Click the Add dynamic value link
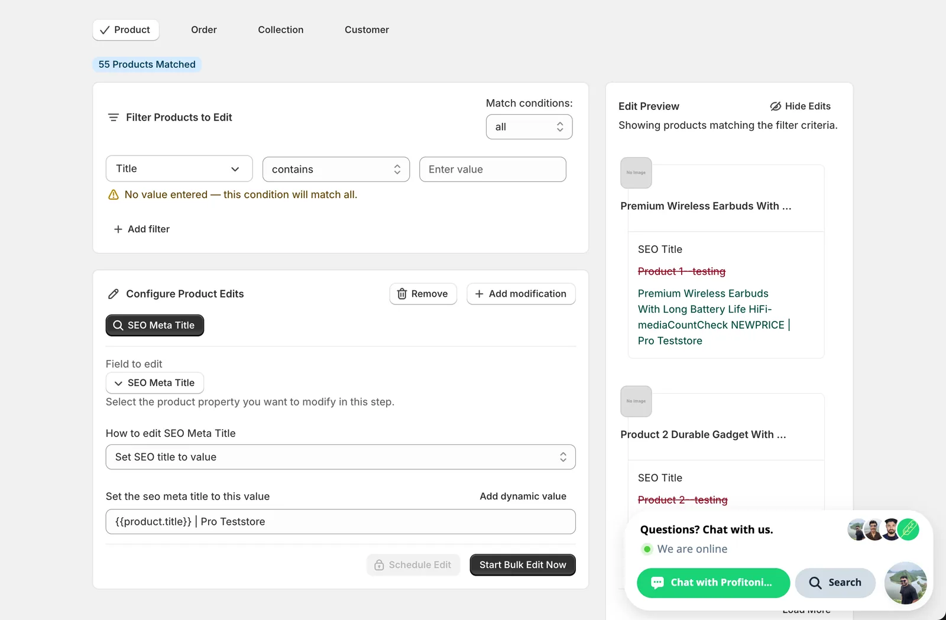This screenshot has width=946, height=620. coord(523,496)
